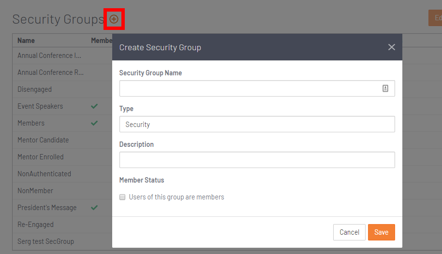Sort by the Name column header

[26, 41]
